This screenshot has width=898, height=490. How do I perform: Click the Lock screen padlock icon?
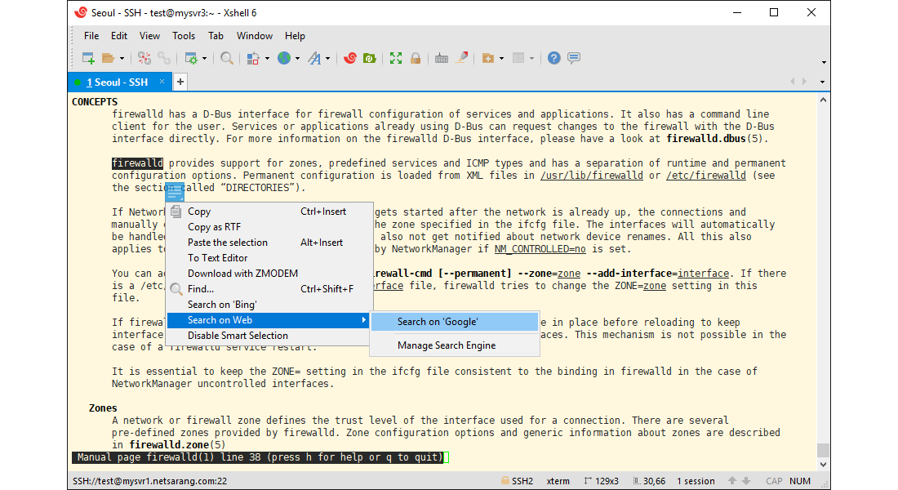click(416, 58)
